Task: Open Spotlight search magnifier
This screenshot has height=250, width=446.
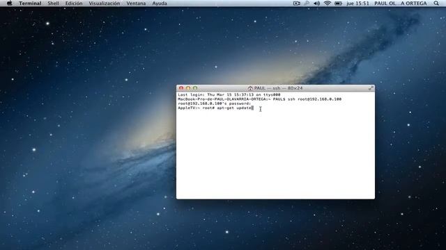Action: (436, 3)
